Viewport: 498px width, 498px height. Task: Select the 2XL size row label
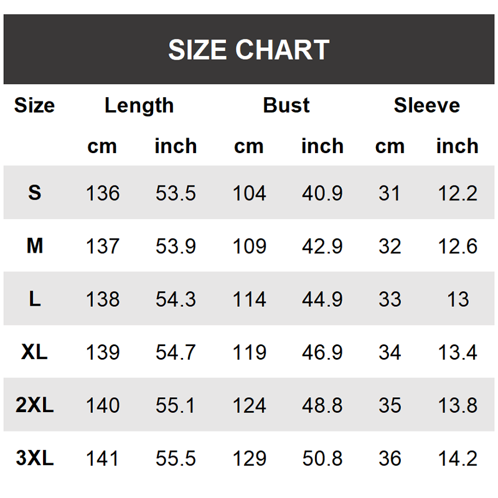pos(34,406)
